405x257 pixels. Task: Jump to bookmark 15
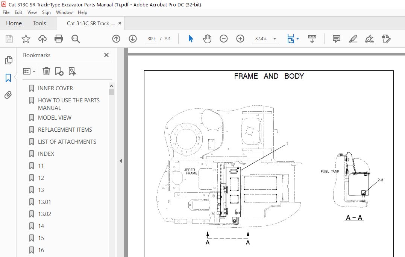[41, 238]
